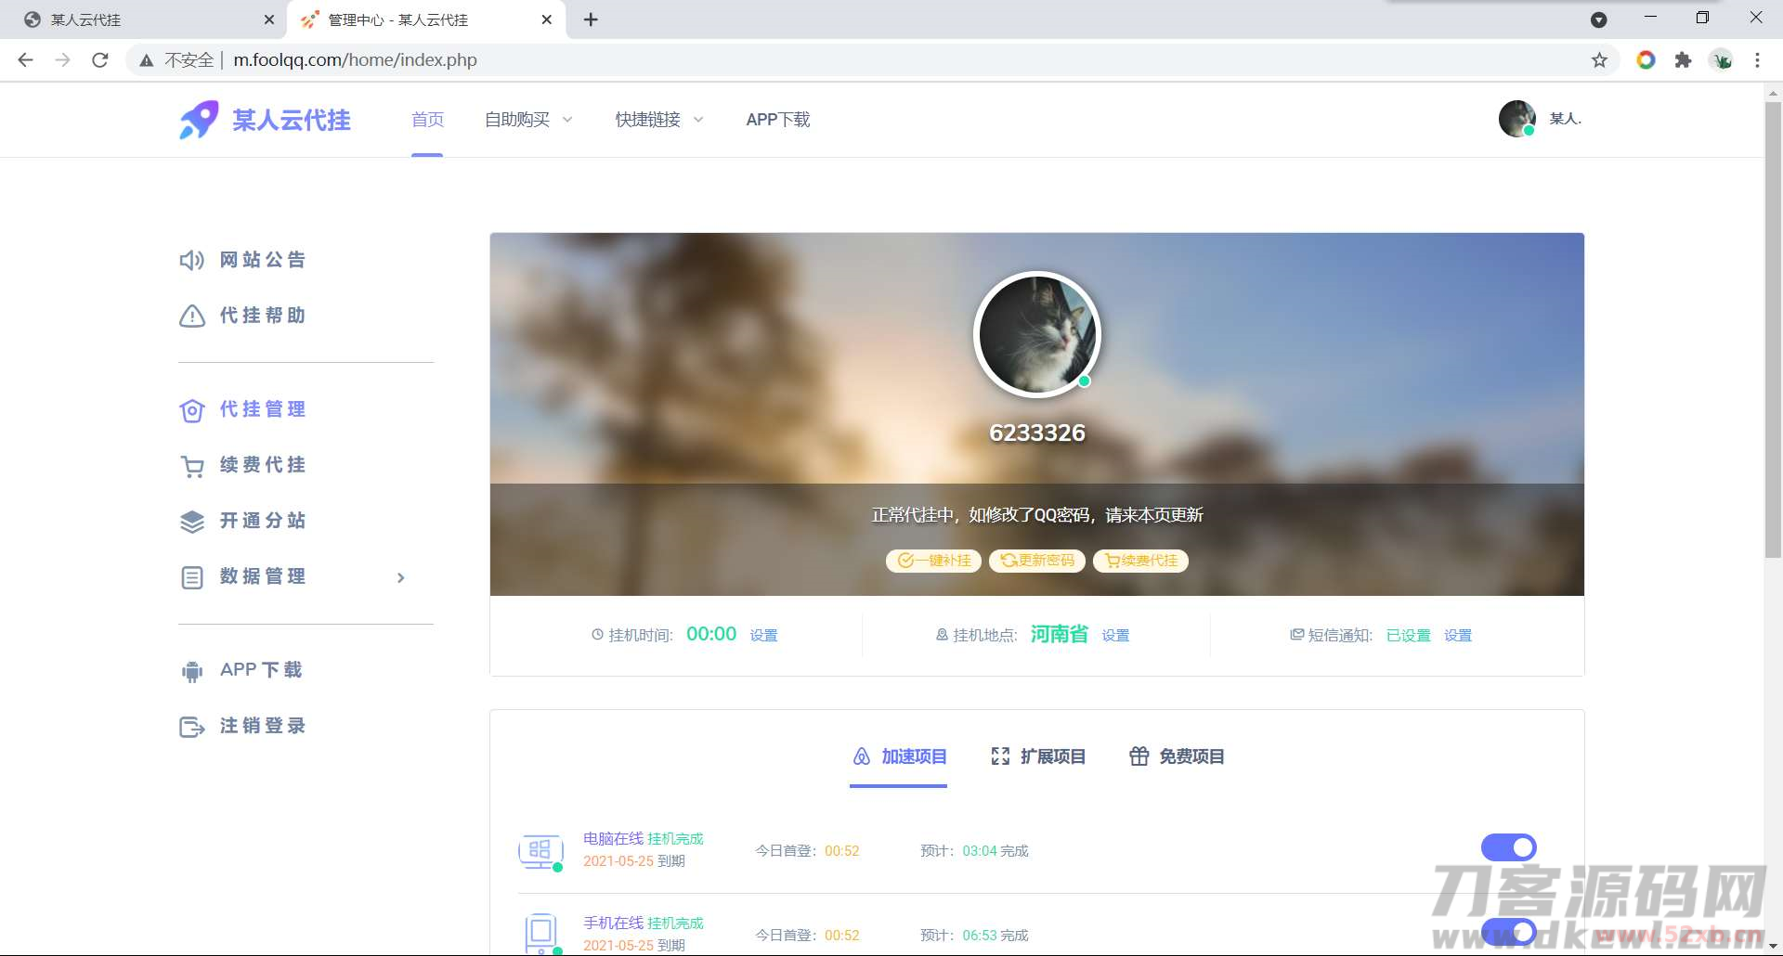Click the APP下载 android icon in sidebar
This screenshot has height=956, width=1783.
pyautogui.click(x=190, y=670)
